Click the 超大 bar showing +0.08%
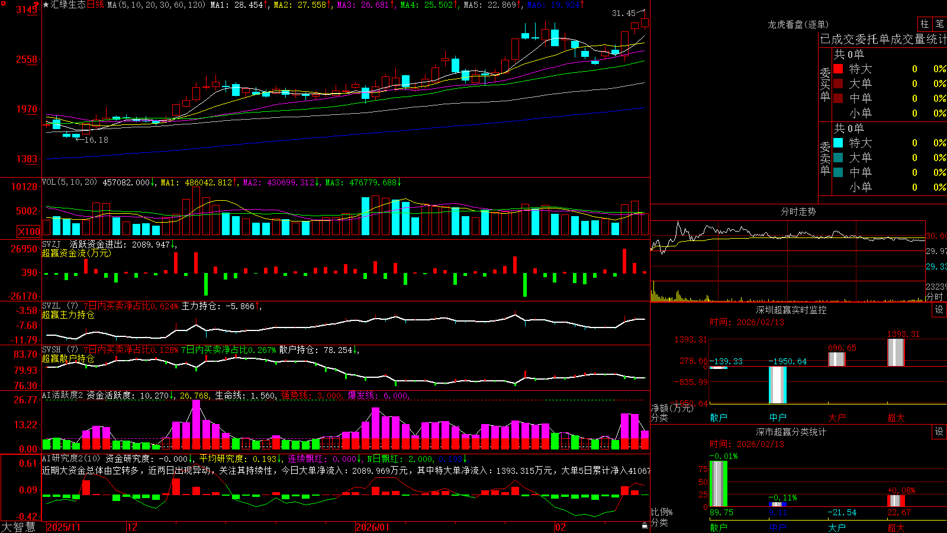947x533 pixels. pyautogui.click(x=896, y=500)
